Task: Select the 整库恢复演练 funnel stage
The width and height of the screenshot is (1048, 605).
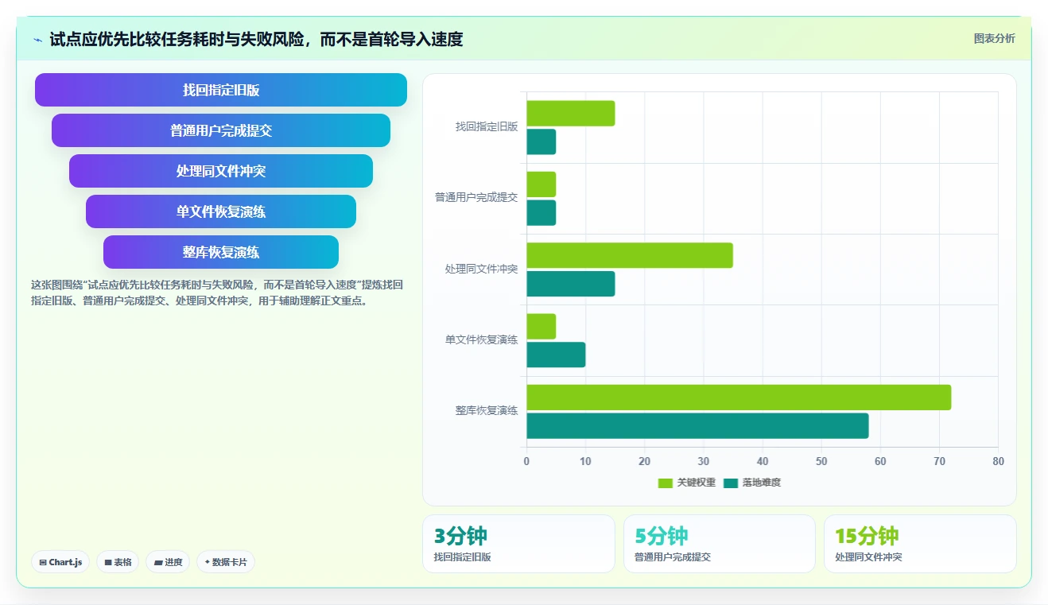Action: click(221, 252)
